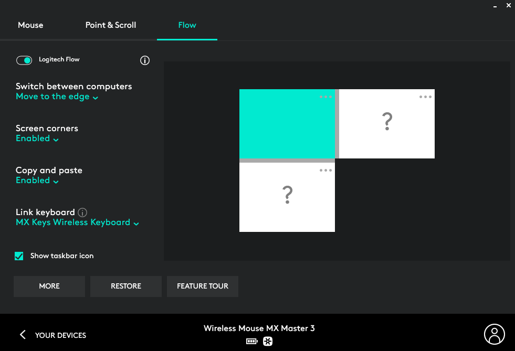Viewport: 515px width, 351px height.
Task: Toggle the Logitech Flow switch
Action: point(24,60)
